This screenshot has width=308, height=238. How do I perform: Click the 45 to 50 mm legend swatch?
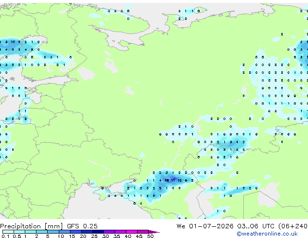click(x=143, y=232)
